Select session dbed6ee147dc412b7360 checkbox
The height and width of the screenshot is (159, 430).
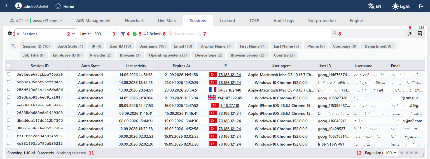[9, 120]
